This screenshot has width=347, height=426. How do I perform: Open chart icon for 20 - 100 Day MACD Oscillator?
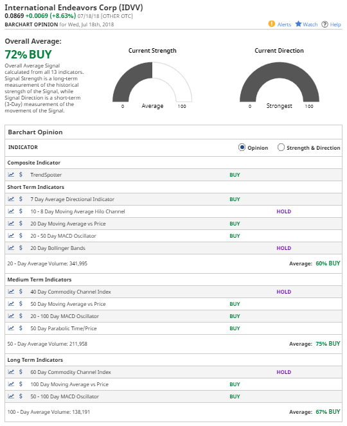pos(11,316)
